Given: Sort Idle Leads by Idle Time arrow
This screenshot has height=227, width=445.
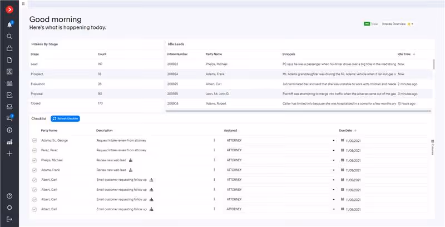Looking at the screenshot, I should pos(414,54).
